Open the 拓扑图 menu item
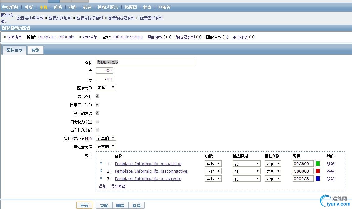 (131, 7)
